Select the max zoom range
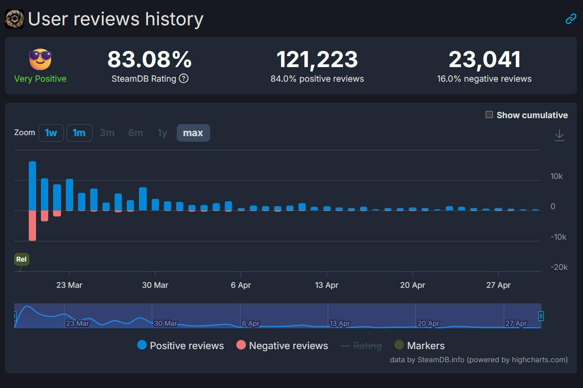This screenshot has width=583, height=388. point(193,133)
